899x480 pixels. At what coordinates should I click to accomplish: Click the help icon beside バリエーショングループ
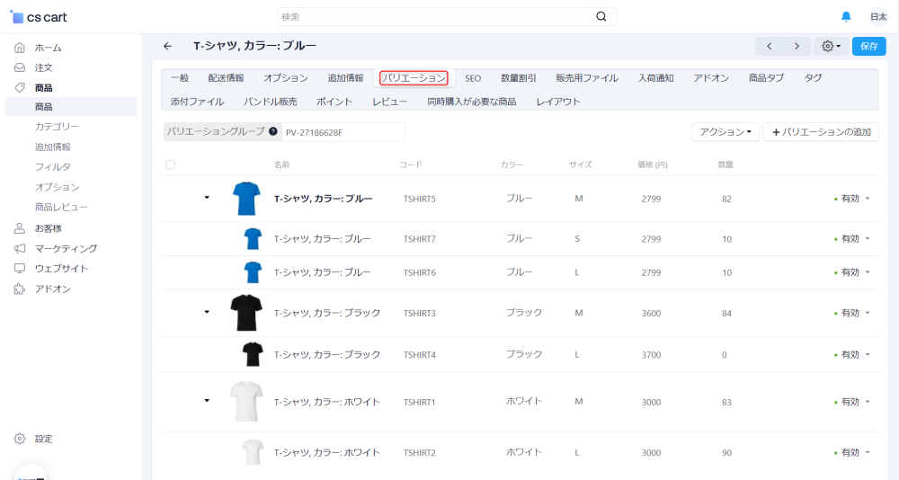[x=273, y=131]
